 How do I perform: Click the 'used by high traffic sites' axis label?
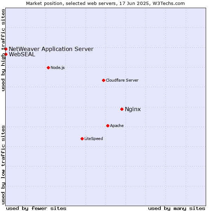[3, 50]
